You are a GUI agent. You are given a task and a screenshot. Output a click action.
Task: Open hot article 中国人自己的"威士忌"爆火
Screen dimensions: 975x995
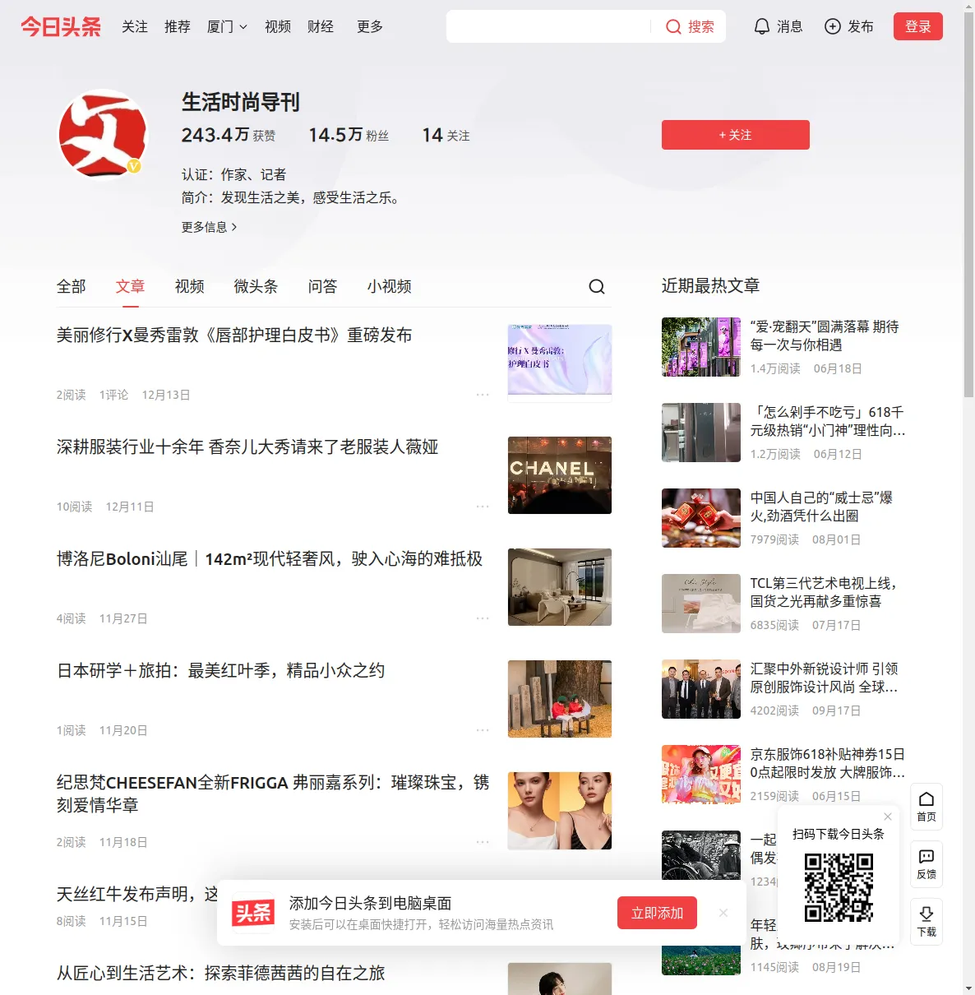point(822,507)
